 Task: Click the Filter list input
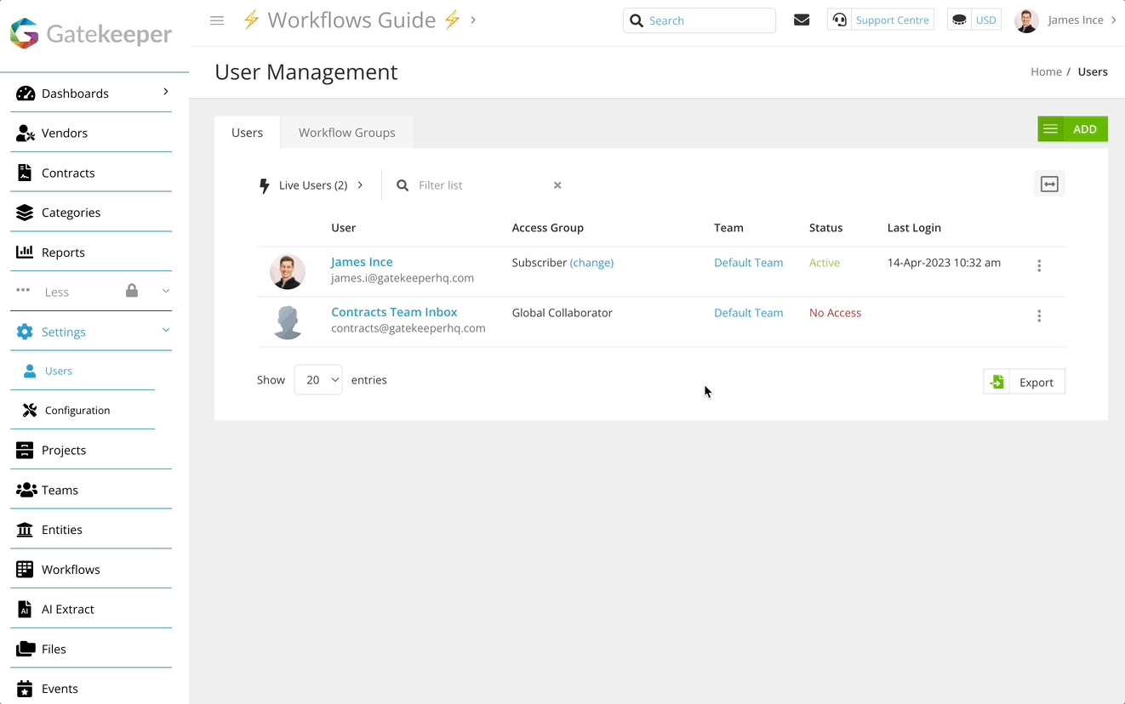pos(483,185)
